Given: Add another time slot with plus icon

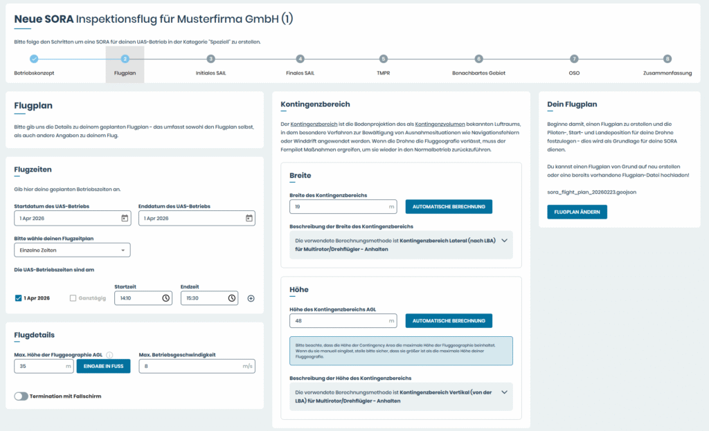Looking at the screenshot, I should click(x=251, y=298).
